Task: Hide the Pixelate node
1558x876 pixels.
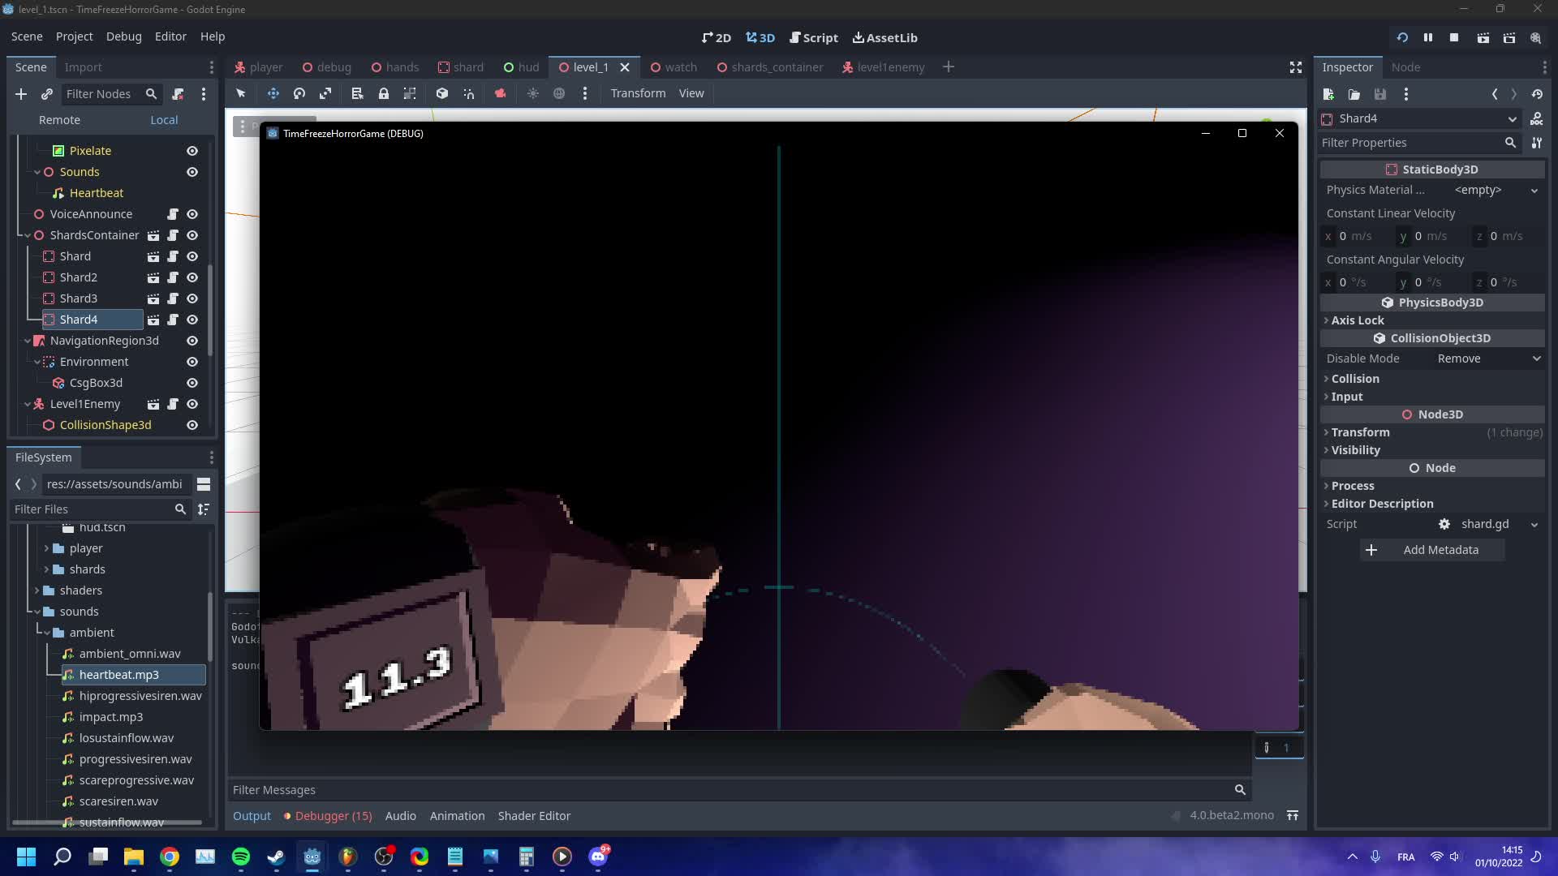Action: click(x=192, y=151)
